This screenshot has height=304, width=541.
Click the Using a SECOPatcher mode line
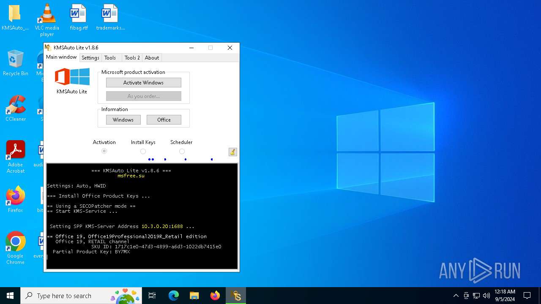[91, 206]
